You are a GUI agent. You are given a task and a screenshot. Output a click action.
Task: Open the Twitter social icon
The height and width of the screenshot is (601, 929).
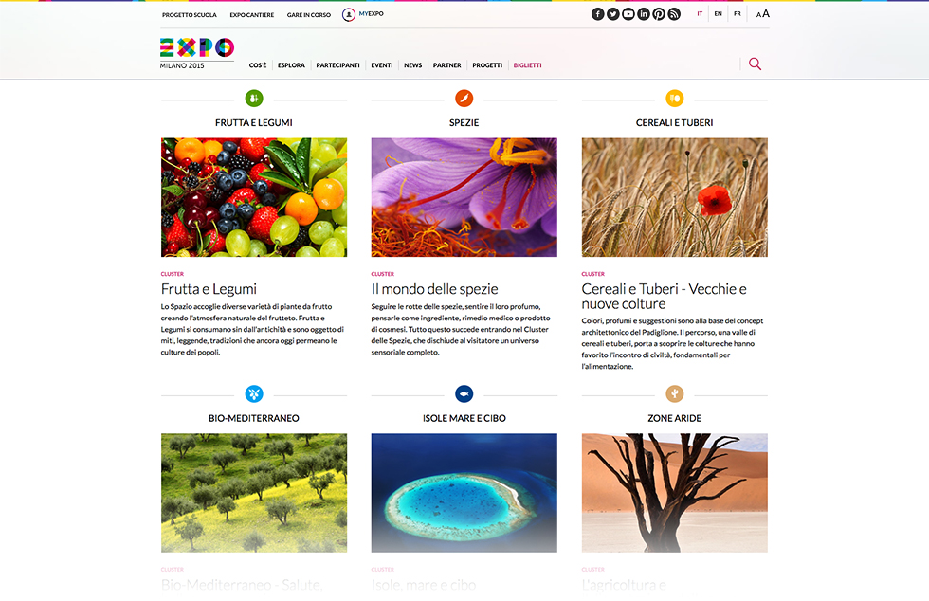tap(613, 14)
